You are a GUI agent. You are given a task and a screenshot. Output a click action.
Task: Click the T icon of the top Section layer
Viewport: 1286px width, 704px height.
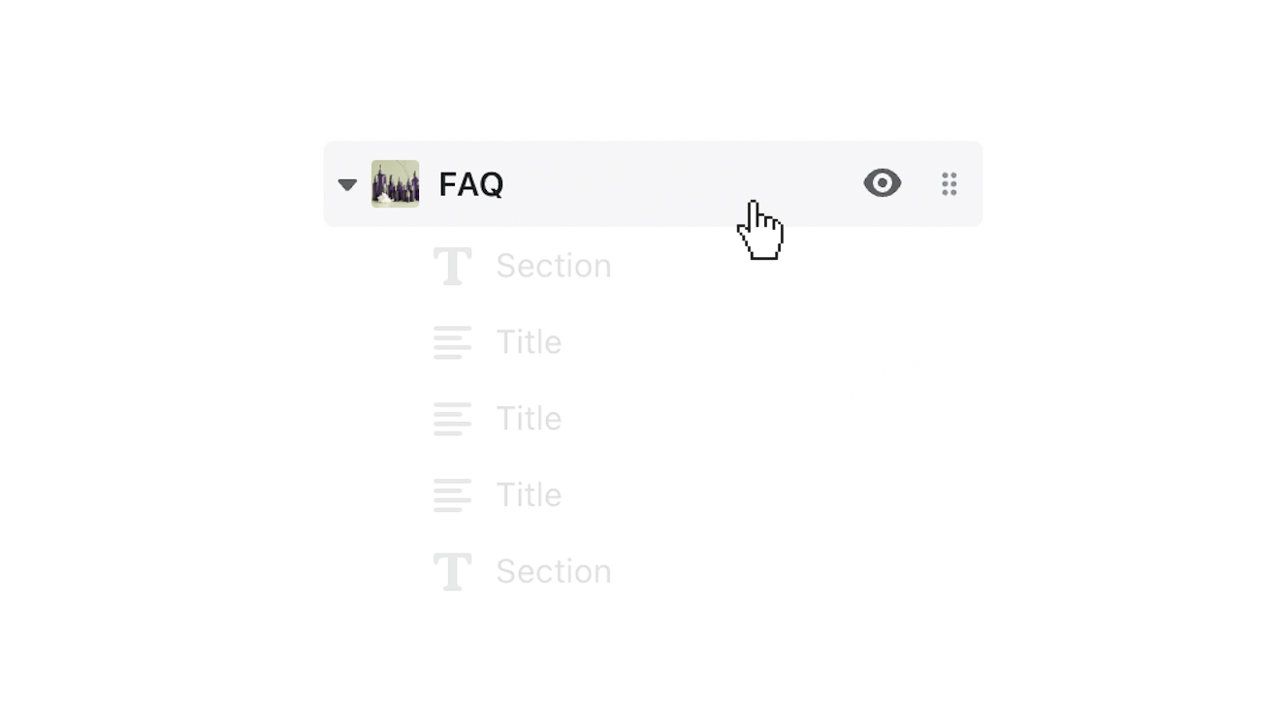[452, 265]
